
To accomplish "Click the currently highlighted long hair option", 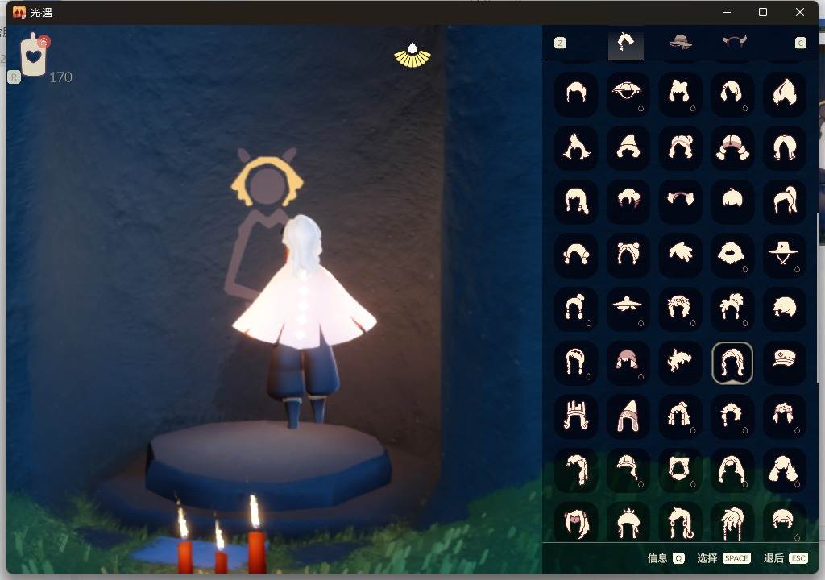I will coord(732,362).
